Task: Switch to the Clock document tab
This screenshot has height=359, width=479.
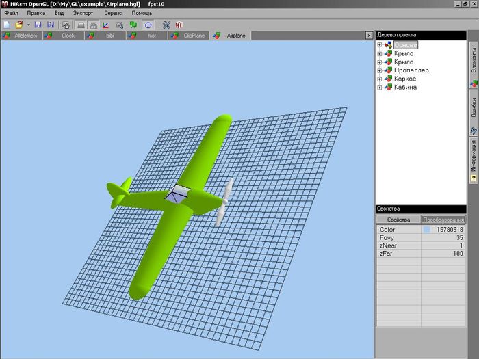Action: pos(68,35)
